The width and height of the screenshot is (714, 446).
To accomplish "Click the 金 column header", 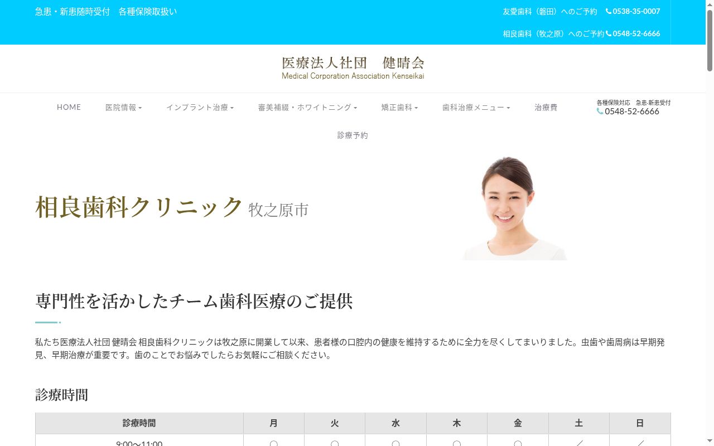I will (x=518, y=423).
